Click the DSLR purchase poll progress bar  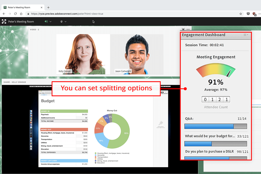tap(216, 158)
